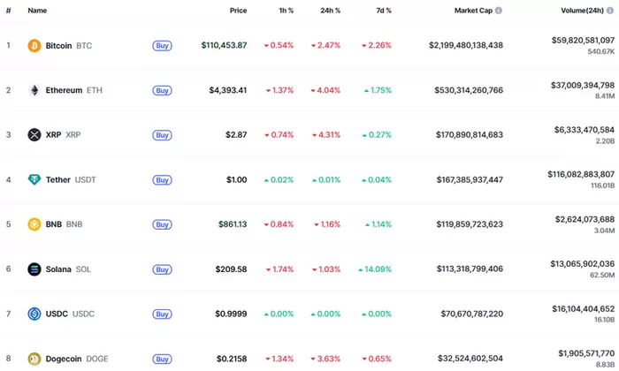Screen dimensions: 619x371
Task: Sort the table by 24h % column
Action: (330, 11)
